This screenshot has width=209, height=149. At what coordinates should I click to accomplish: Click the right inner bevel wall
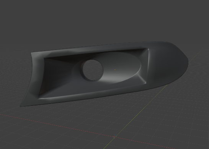click(145, 66)
